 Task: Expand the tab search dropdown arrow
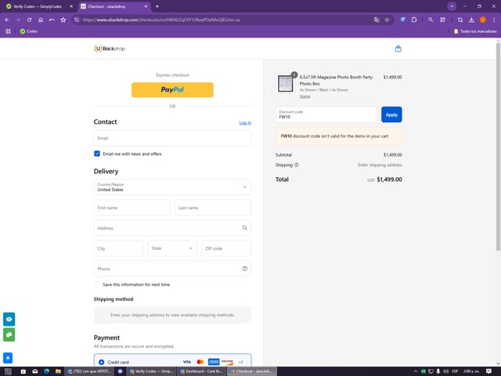click(x=452, y=6)
